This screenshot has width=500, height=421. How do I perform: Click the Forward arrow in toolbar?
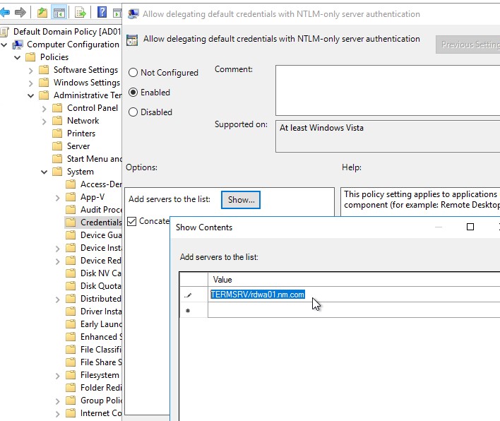coord(20,13)
